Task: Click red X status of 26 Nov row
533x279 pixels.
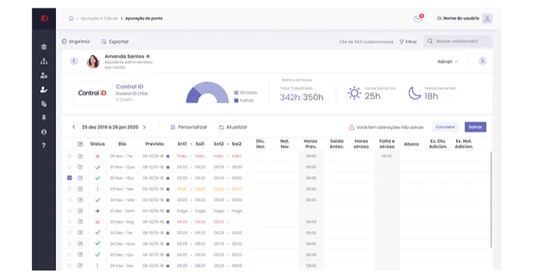Action: click(98, 157)
